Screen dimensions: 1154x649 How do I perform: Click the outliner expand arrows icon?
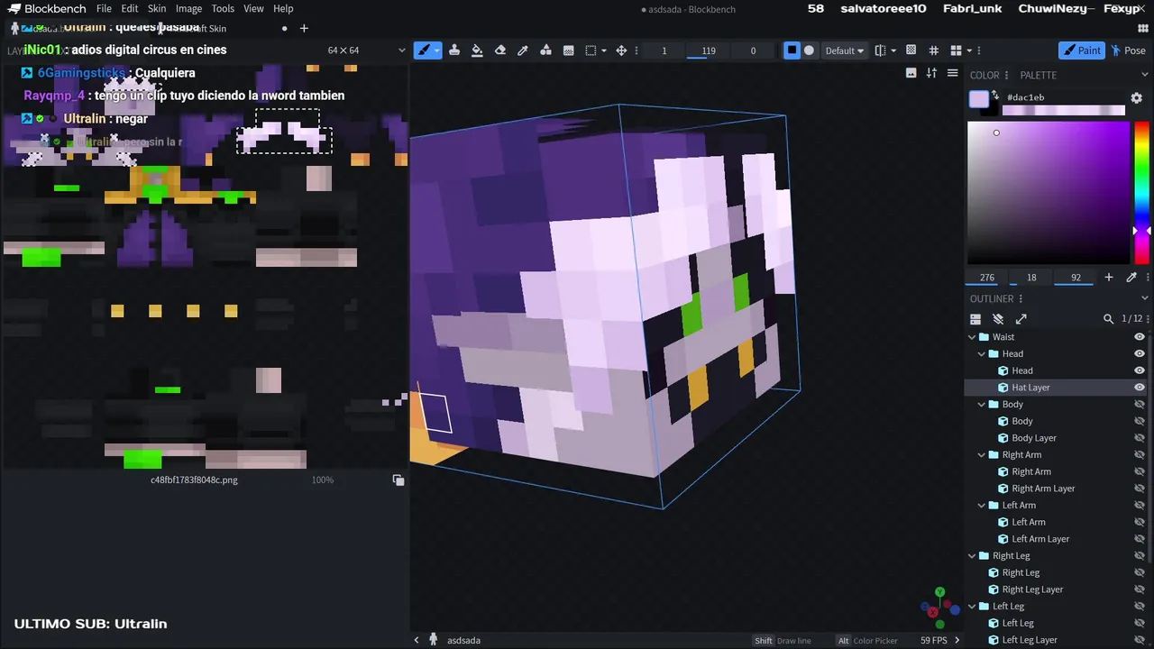[x=1021, y=319]
